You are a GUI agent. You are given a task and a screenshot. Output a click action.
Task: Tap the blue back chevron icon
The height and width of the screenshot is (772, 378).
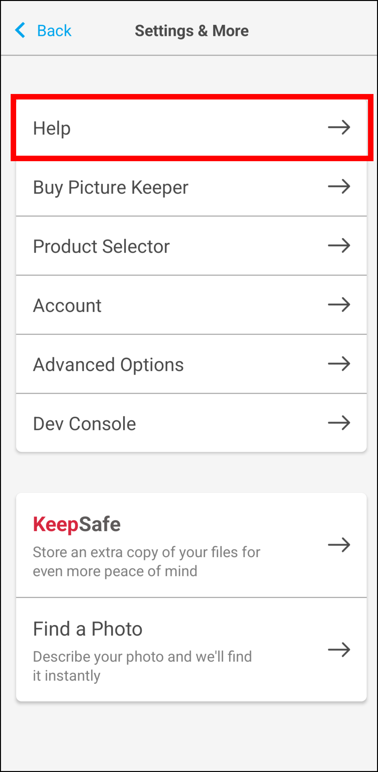[20, 30]
